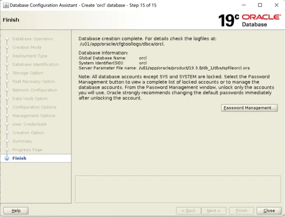Select the Database Identification step

(35, 64)
